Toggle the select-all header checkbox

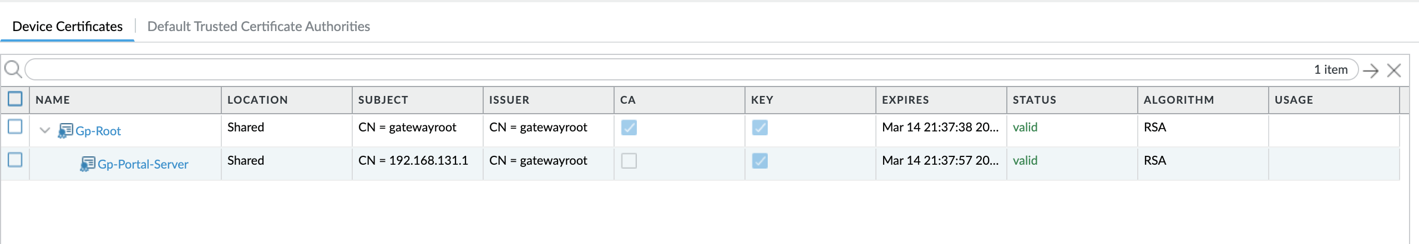15,99
